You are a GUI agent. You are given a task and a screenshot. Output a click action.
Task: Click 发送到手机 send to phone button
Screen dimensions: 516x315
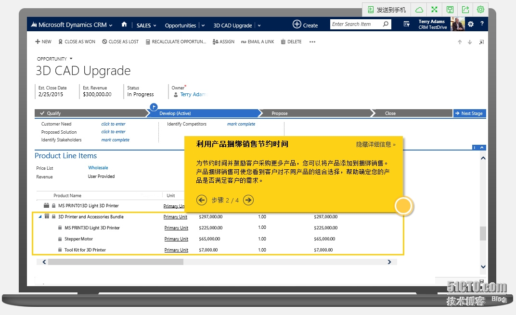click(x=387, y=10)
